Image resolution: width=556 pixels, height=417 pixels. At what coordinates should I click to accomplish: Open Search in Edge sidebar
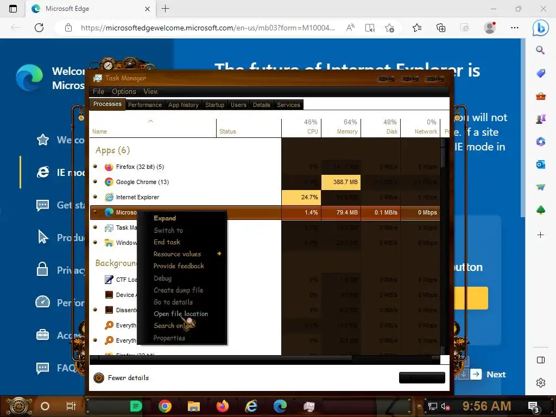pyautogui.click(x=540, y=50)
